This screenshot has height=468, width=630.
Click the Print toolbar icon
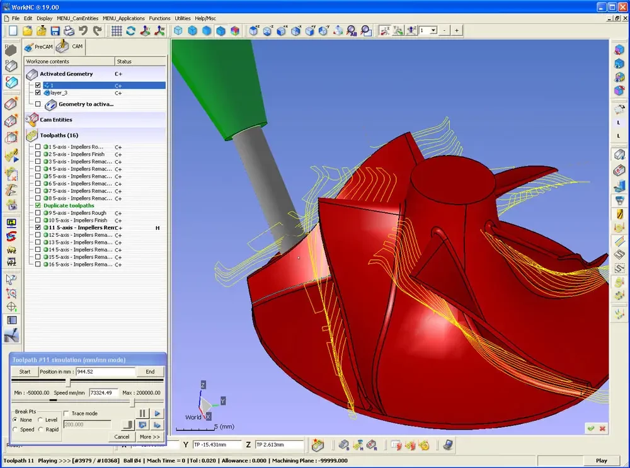[69, 30]
